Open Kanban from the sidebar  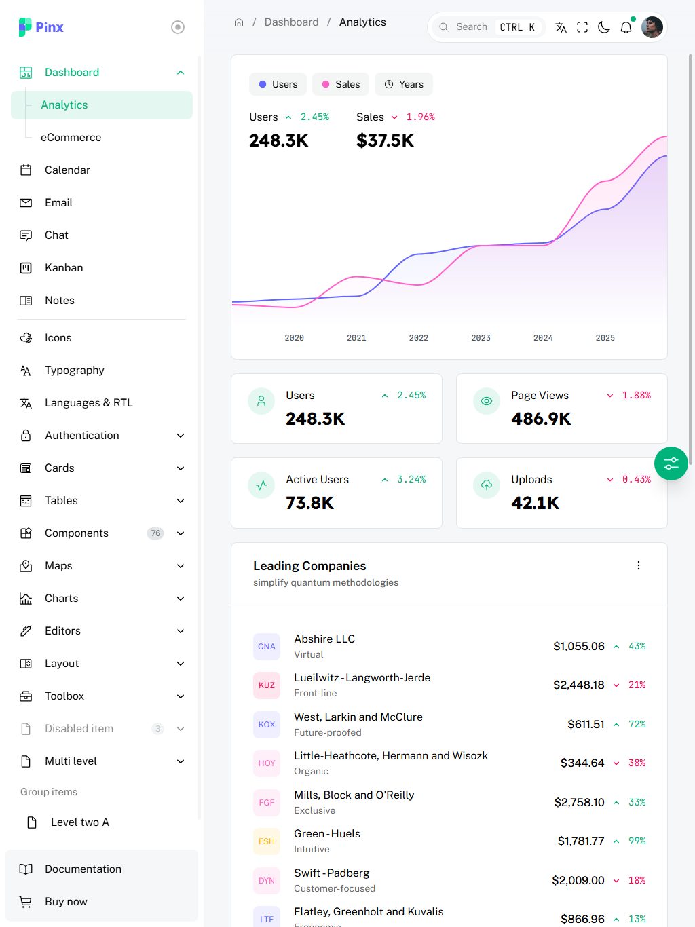click(x=102, y=268)
